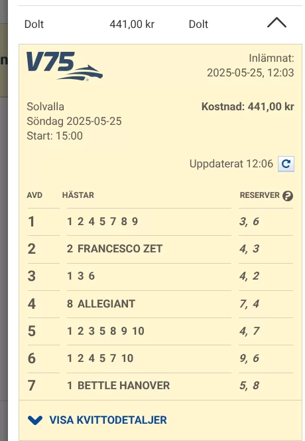305x441 pixels.
Task: Select horse 8 ALLEGIANT in race 4
Action: point(101,304)
